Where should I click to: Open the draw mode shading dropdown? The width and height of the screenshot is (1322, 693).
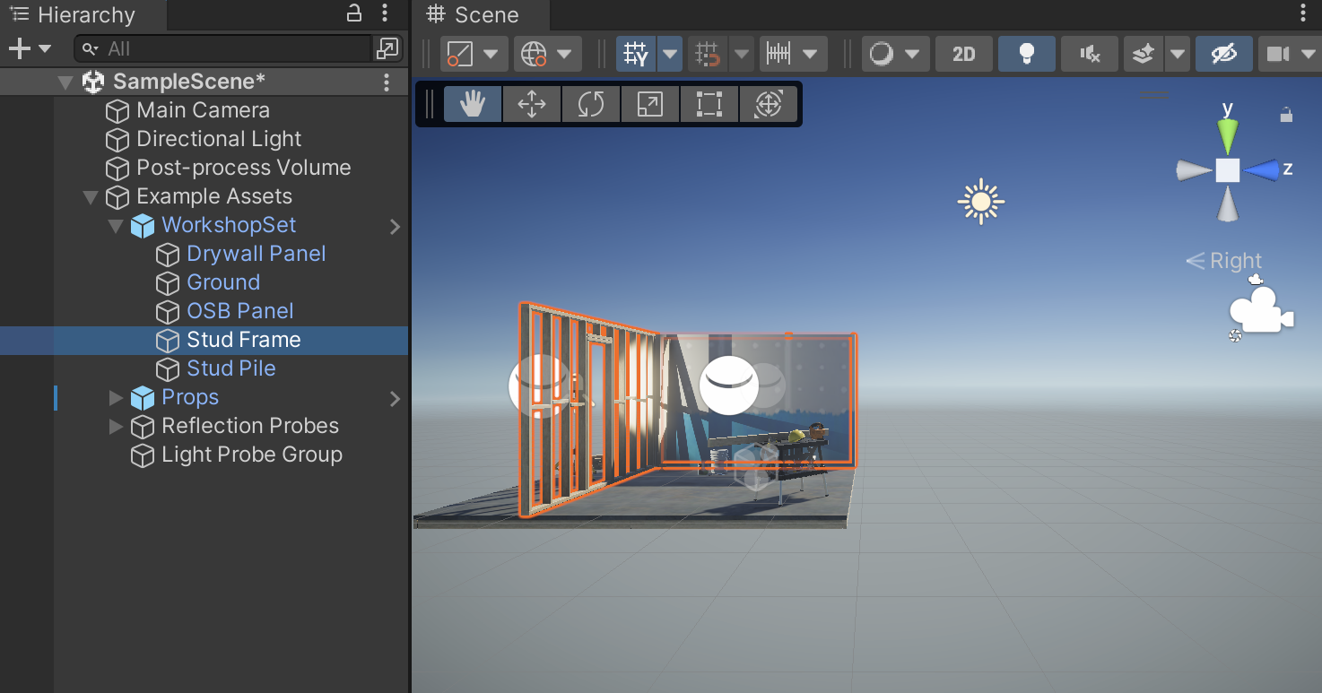(895, 54)
